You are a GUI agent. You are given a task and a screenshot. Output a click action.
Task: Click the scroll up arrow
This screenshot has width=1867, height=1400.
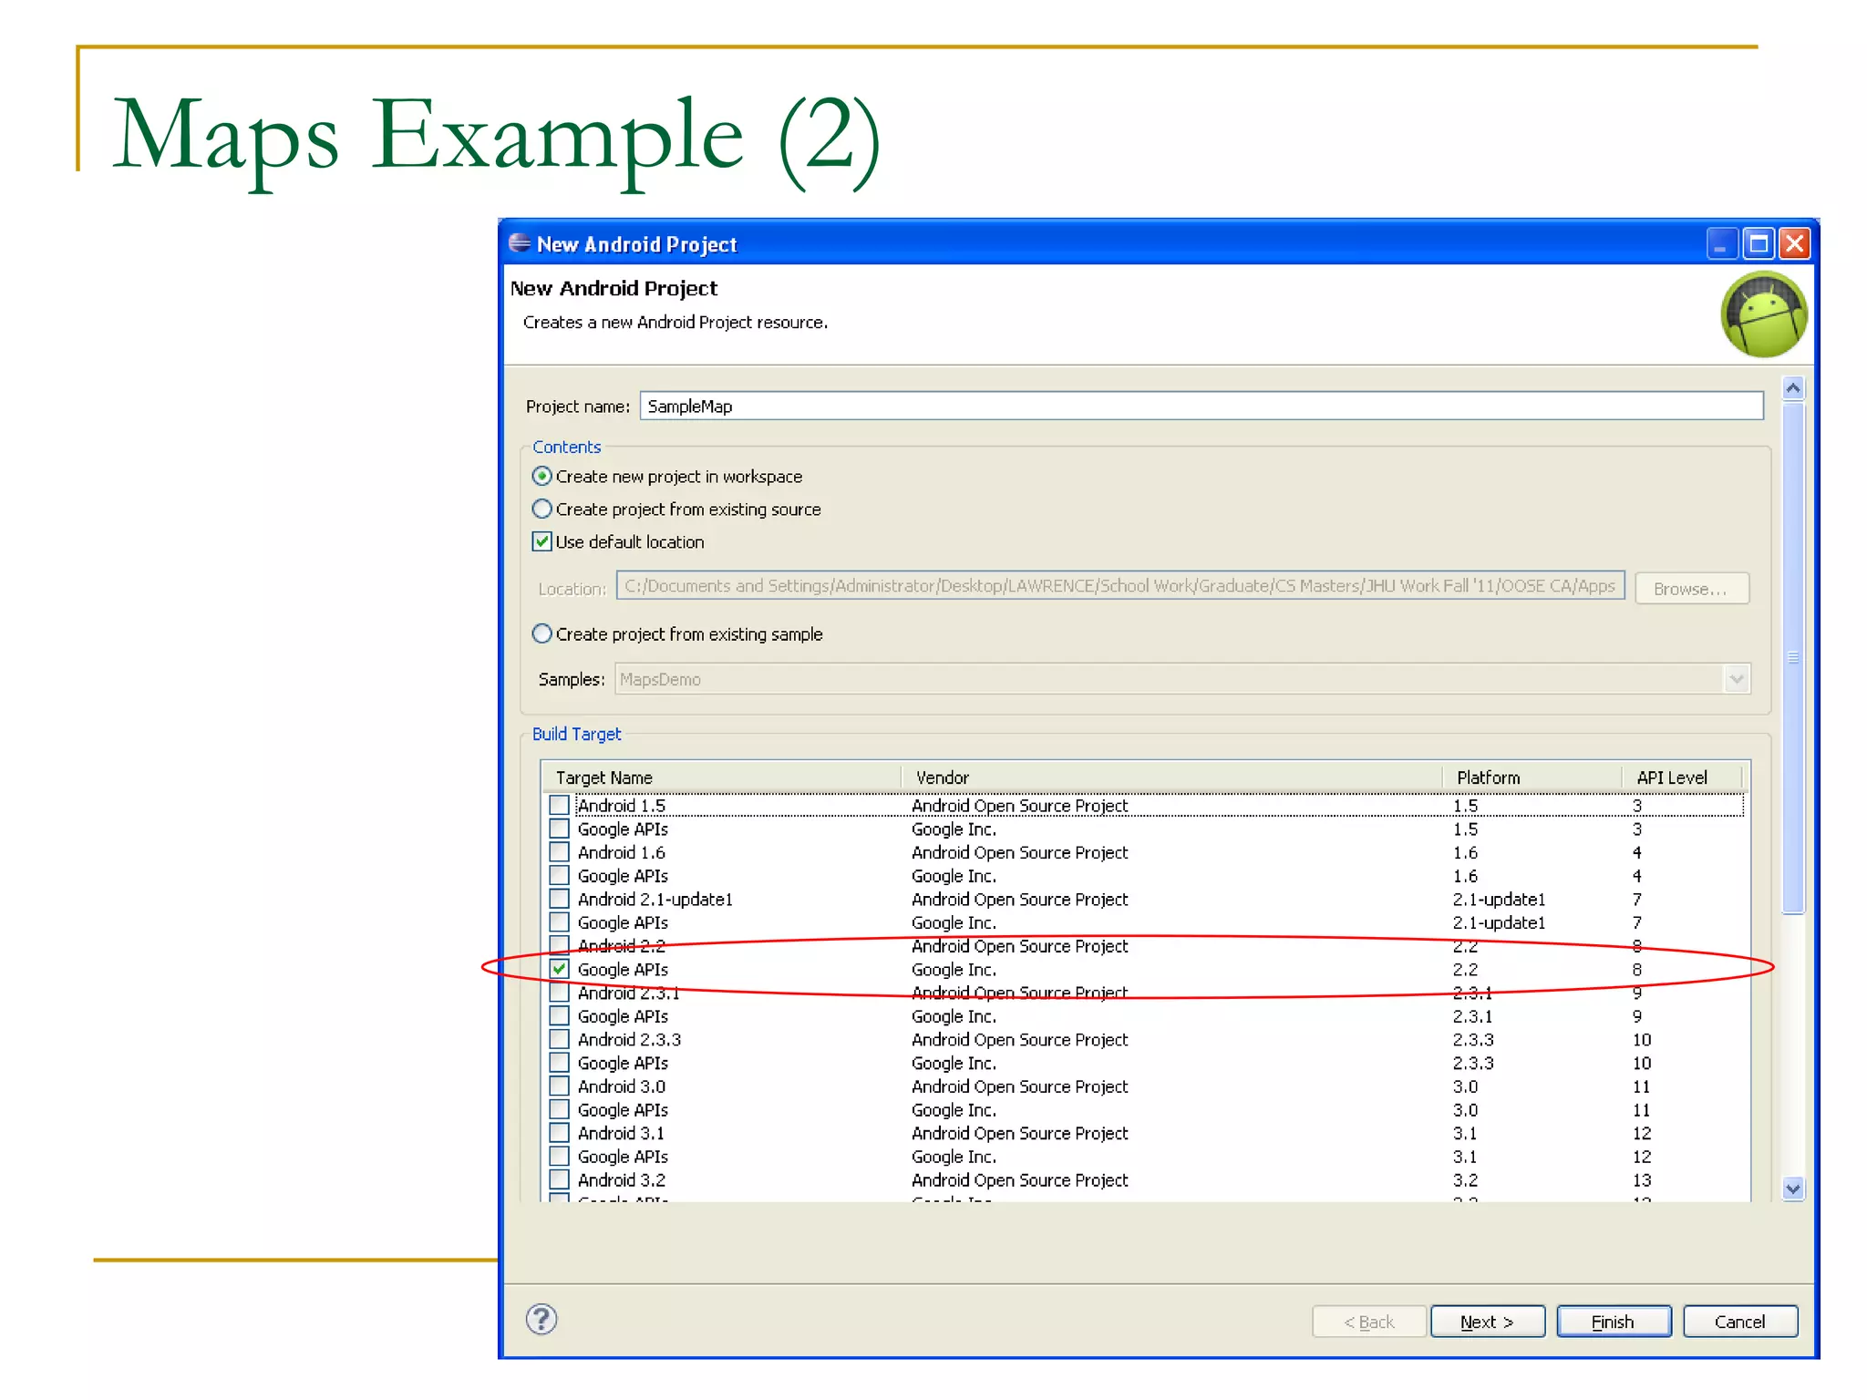(x=1793, y=389)
